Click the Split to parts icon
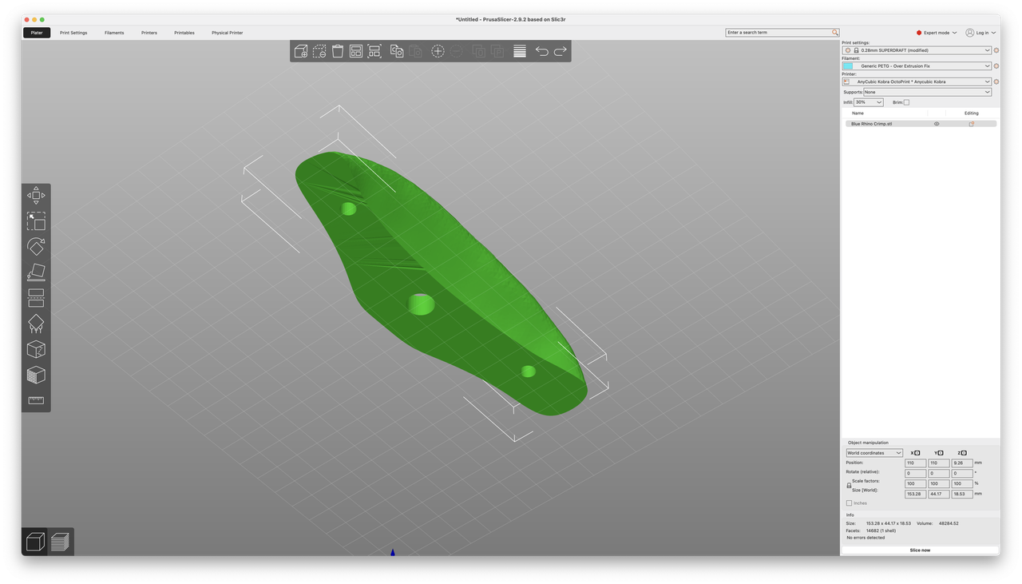The image size is (1022, 584). pyautogui.click(x=497, y=51)
